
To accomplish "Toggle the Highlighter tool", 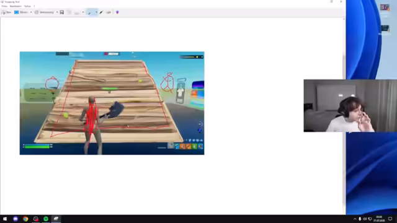I will tap(101, 12).
